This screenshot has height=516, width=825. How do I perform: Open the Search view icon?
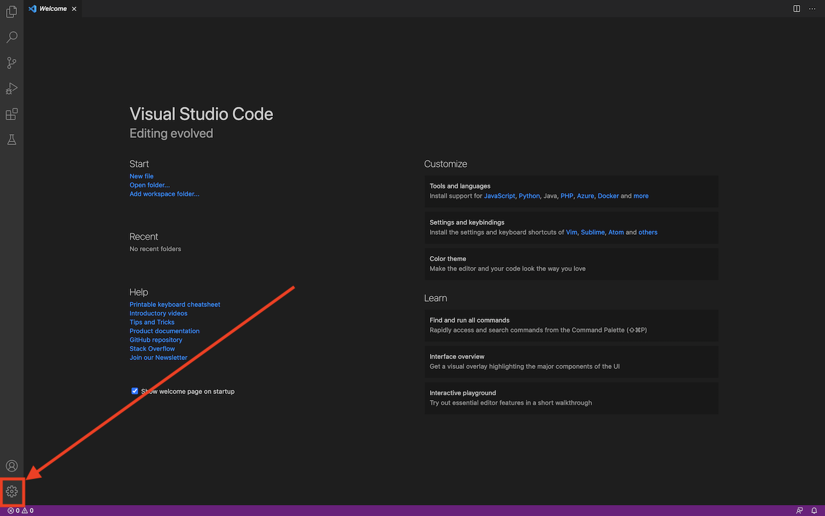point(12,37)
